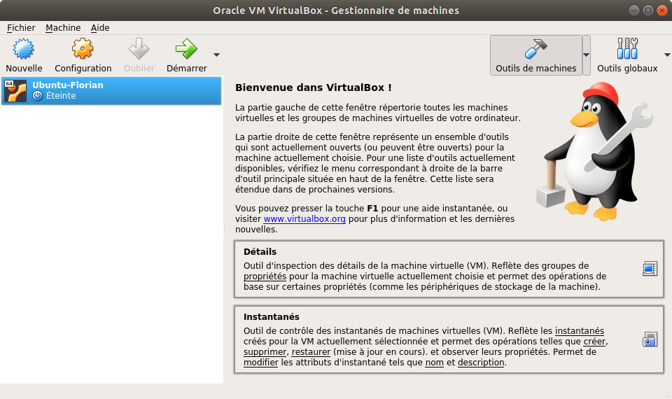
Task: Expand the Outils globaux dropdown arrow
Action: point(666,55)
